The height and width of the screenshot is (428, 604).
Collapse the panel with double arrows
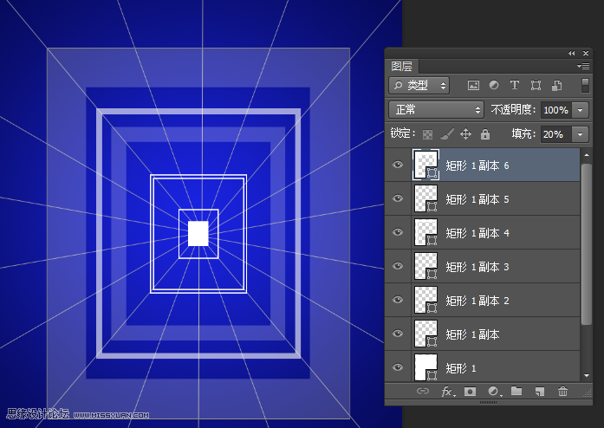[572, 53]
